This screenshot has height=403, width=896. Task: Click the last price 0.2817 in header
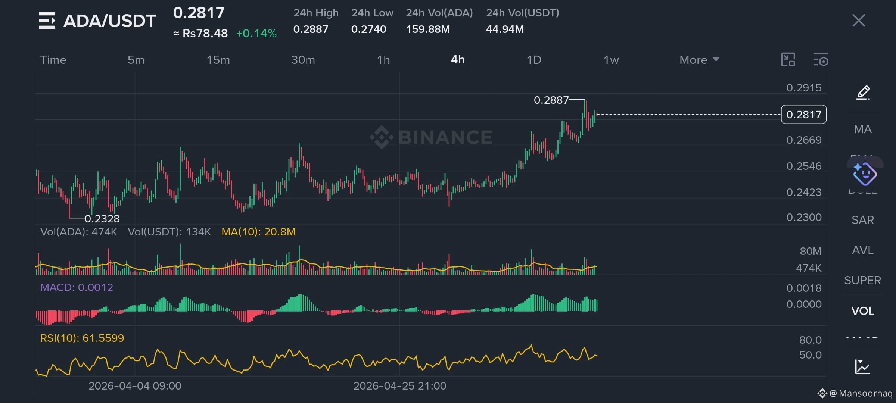(x=199, y=13)
